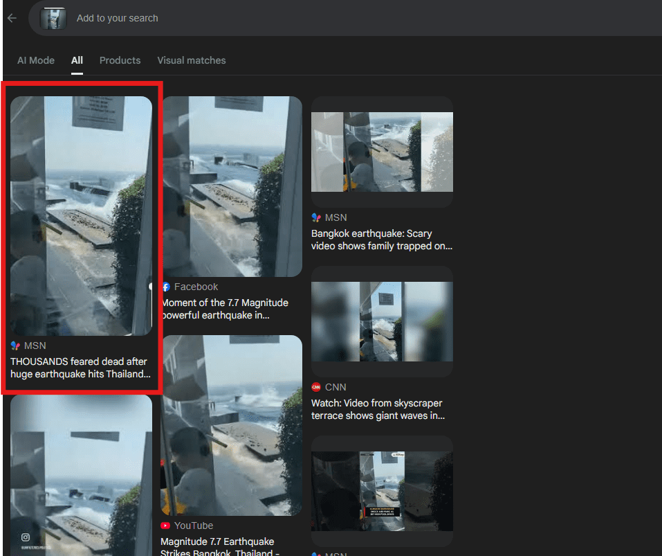Click the image thumbnail above the CNN source

(x=382, y=321)
